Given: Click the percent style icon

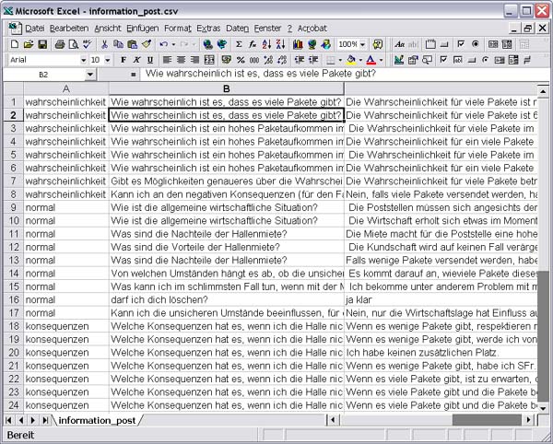Looking at the screenshot, I should tap(240, 60).
